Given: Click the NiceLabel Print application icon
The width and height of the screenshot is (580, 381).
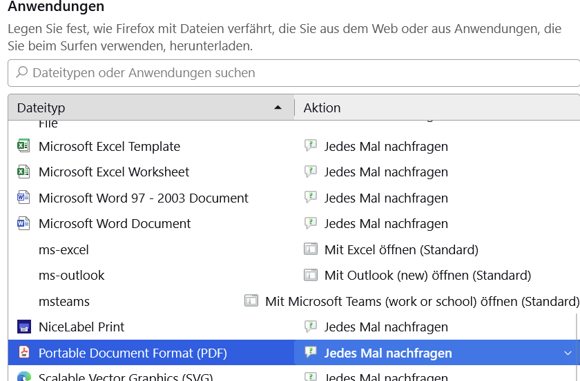Looking at the screenshot, I should point(23,327).
